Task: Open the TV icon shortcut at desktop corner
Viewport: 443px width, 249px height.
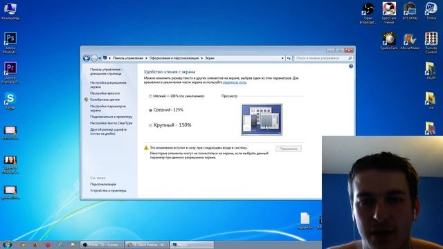Action: coord(431,11)
